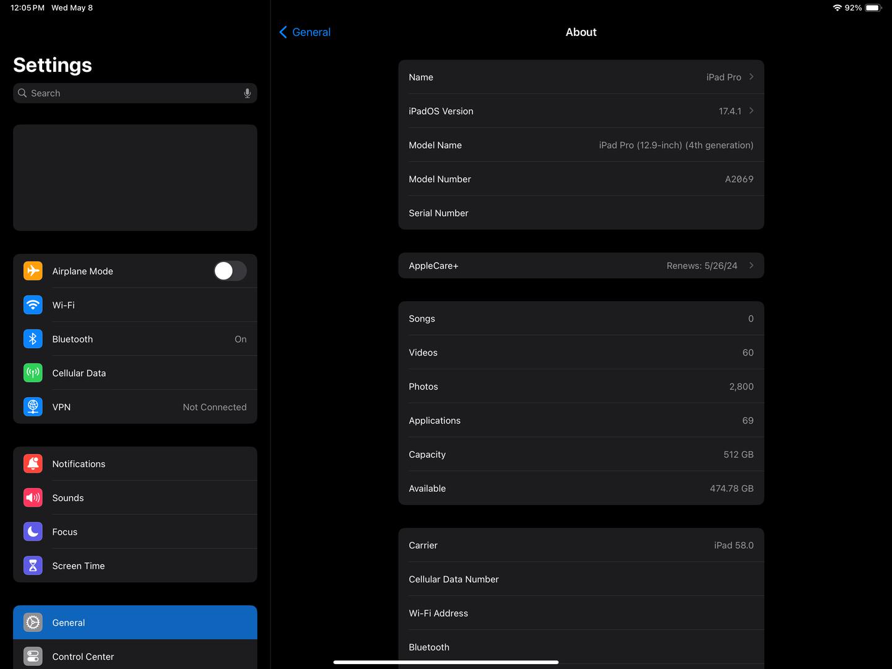Open the iPadOS Version chevron
892x669 pixels.
point(751,111)
